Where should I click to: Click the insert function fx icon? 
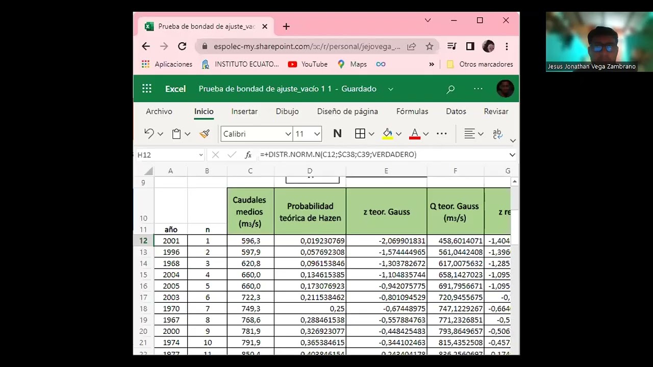(x=248, y=155)
